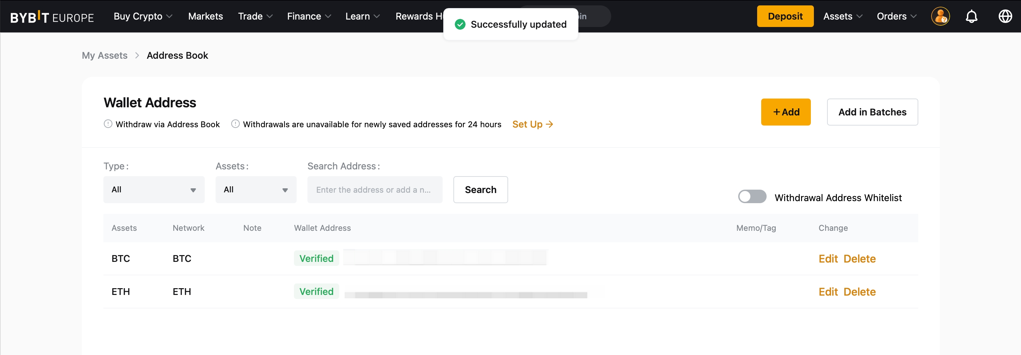Click the Bybit Europe logo
This screenshot has width=1021, height=355.
52,17
